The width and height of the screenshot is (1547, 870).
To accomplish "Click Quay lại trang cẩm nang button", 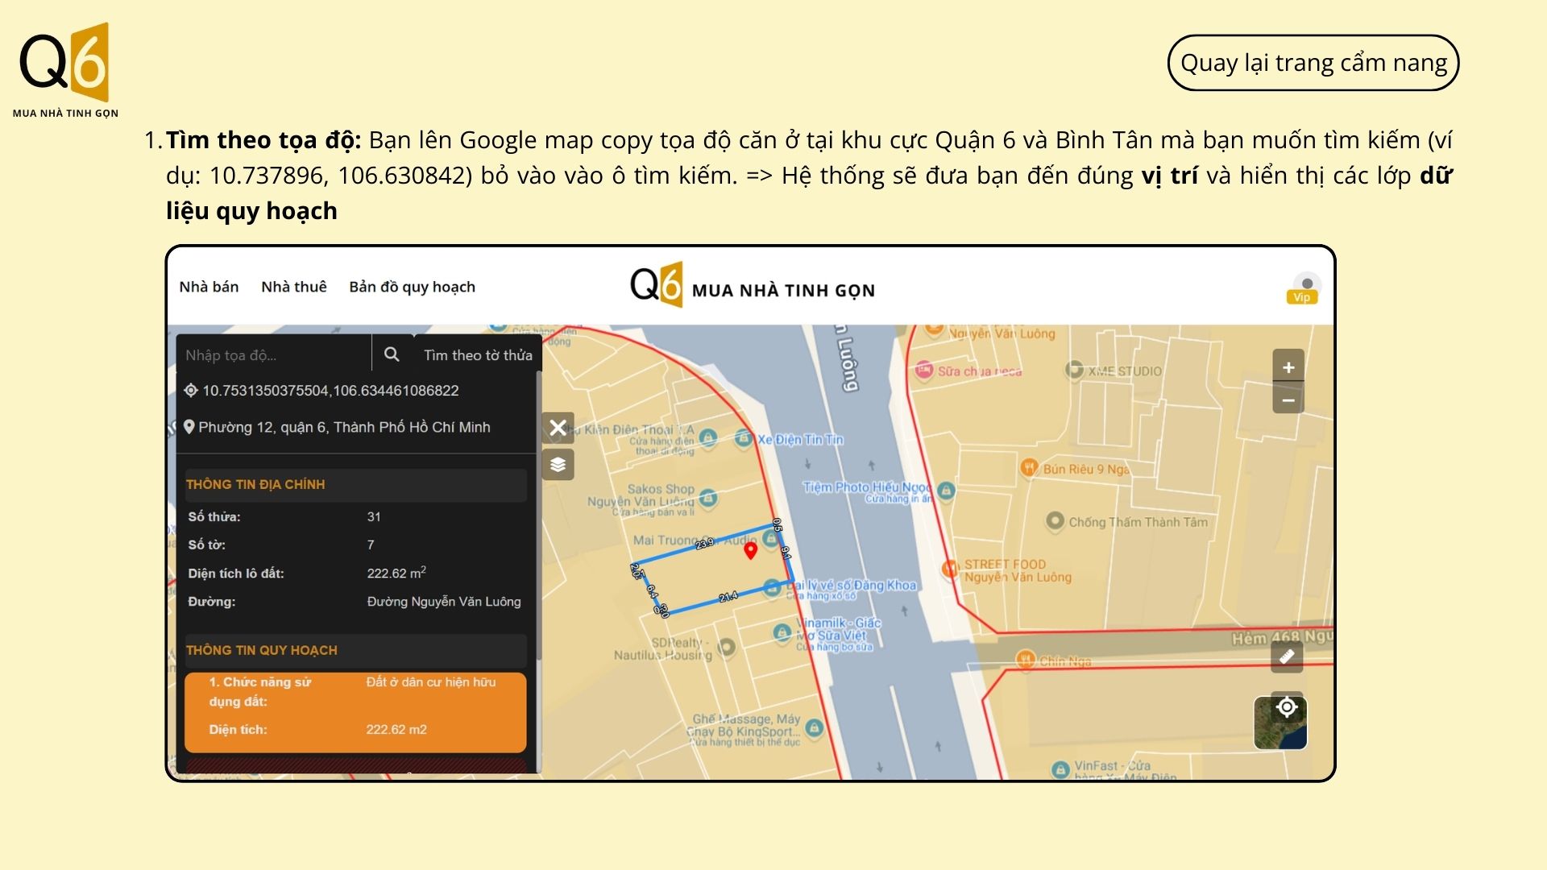I will [1313, 63].
